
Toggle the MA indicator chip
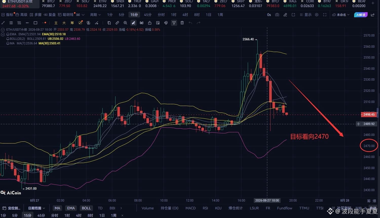click(x=58, y=208)
